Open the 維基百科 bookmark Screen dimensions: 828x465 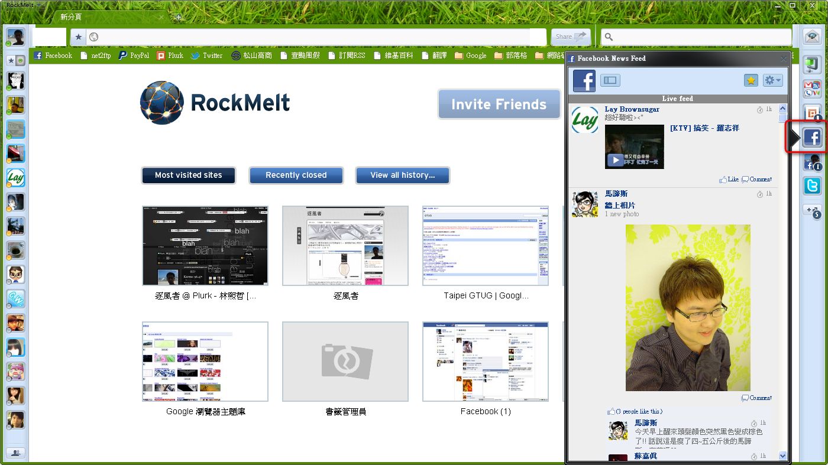tap(393, 56)
